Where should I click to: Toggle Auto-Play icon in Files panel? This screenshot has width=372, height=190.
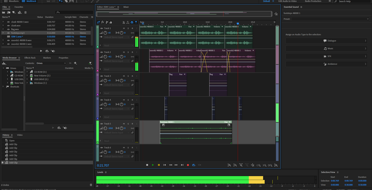tap(53, 51)
